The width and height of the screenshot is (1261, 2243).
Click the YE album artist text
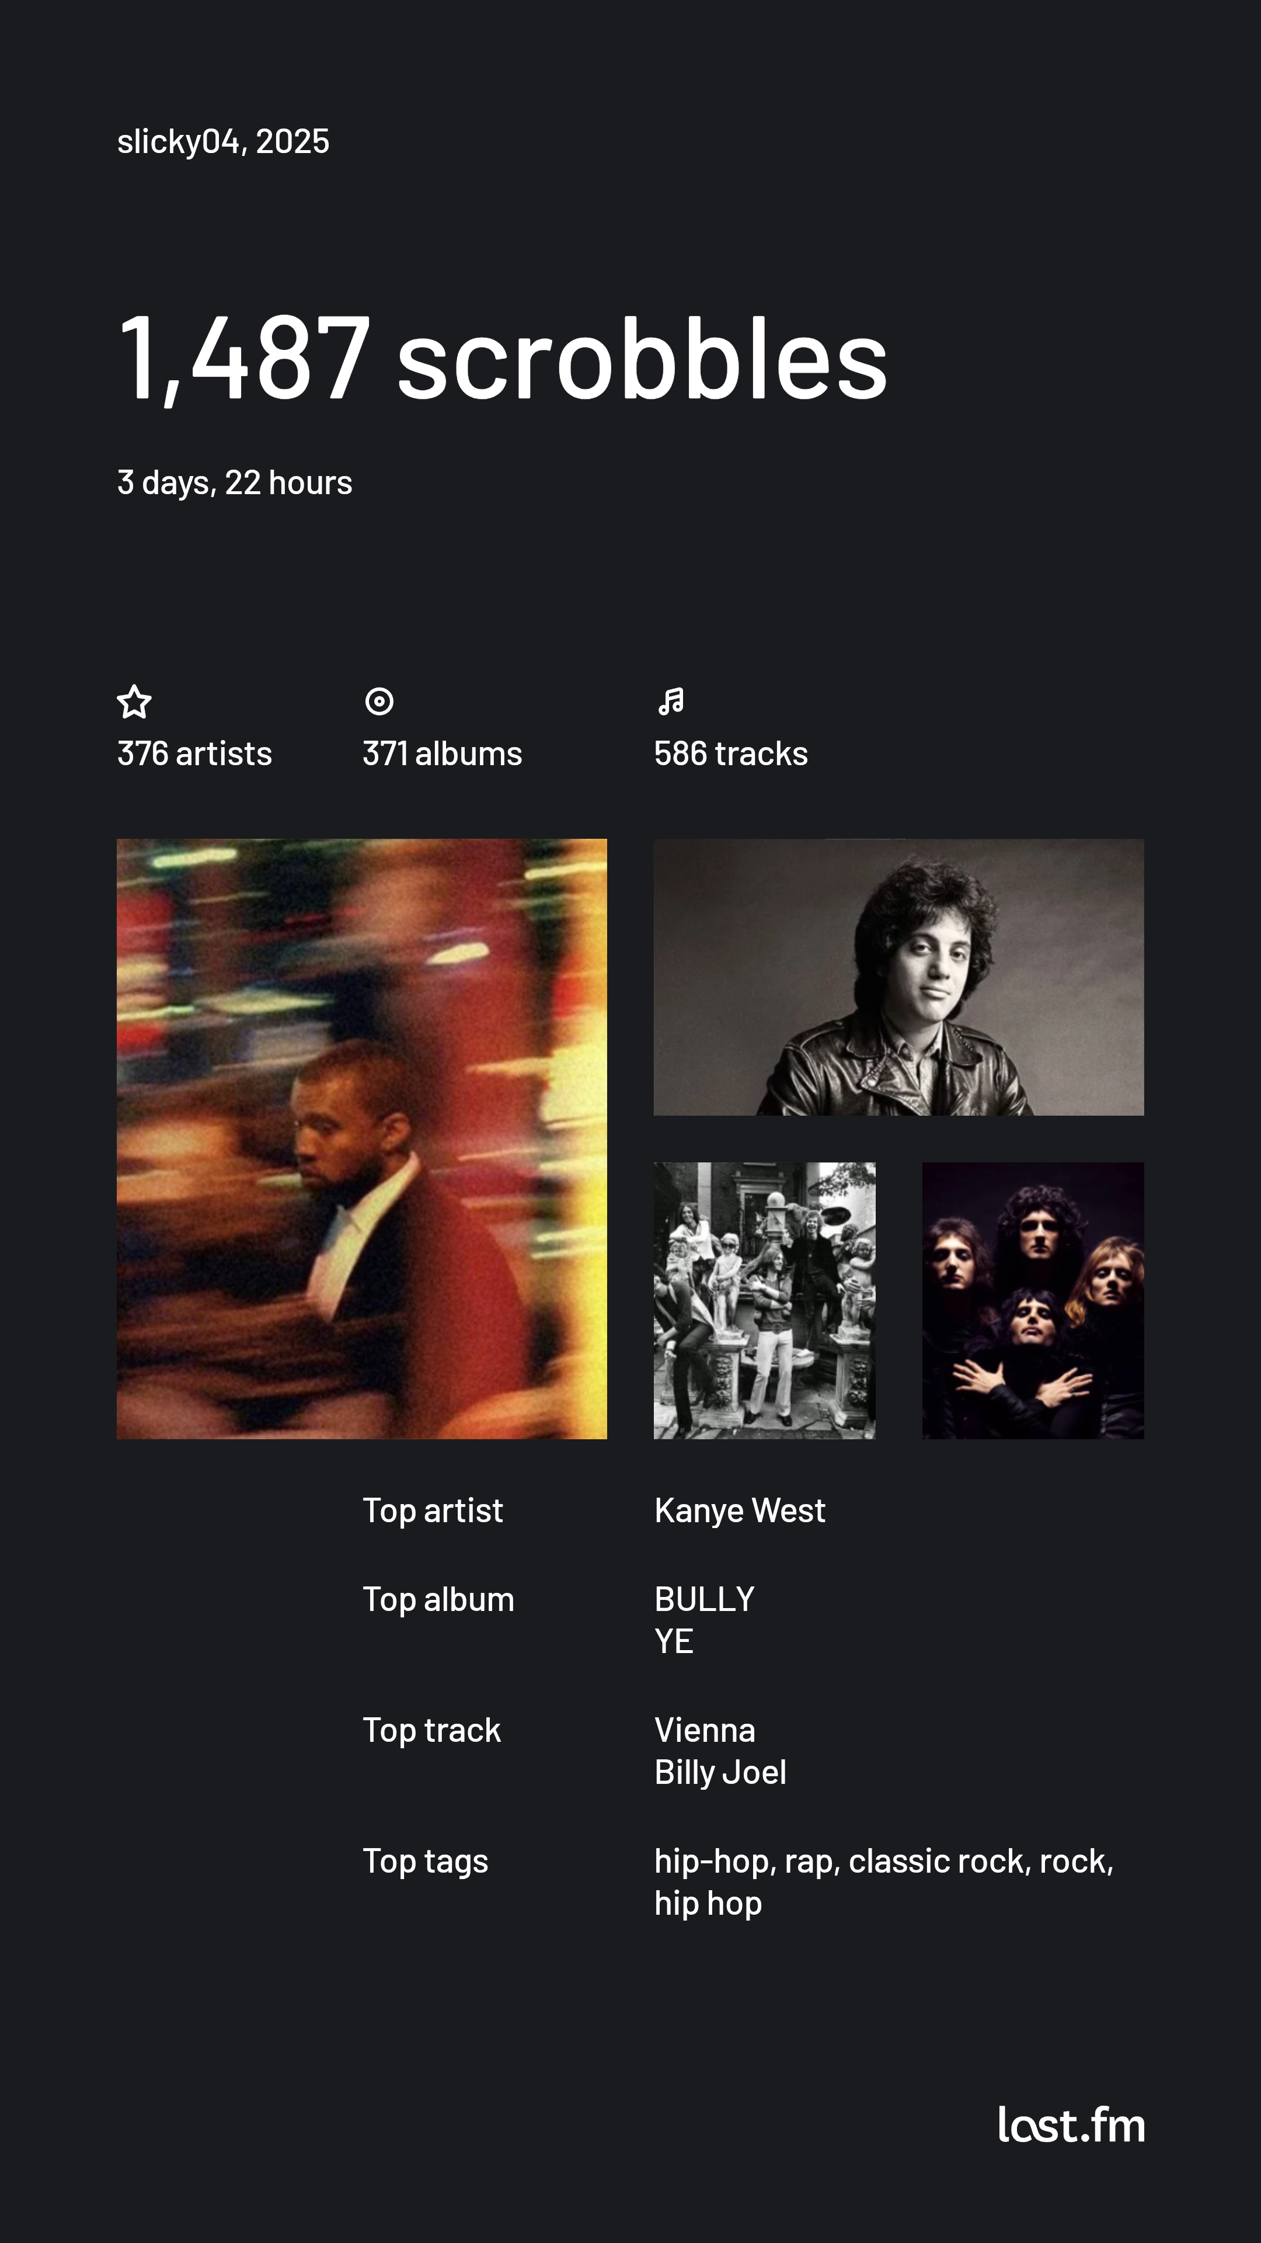point(674,1642)
